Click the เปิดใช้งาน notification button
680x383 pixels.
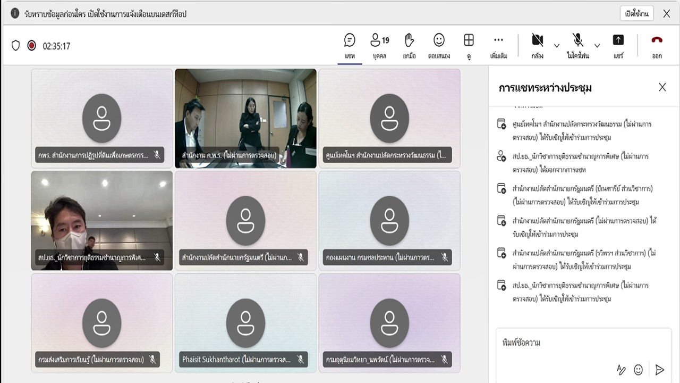click(636, 14)
